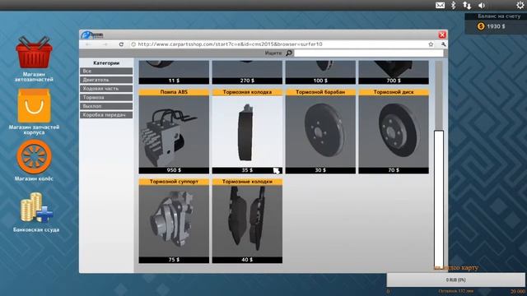Select the Помпа ABS product
527x296 pixels.
174,132
